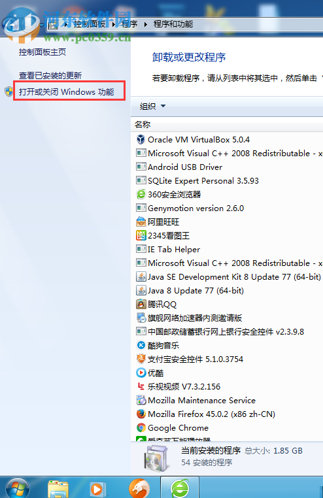Click the 旗舰网络加速器 icon
323x498 pixels.
pyautogui.click(x=141, y=318)
